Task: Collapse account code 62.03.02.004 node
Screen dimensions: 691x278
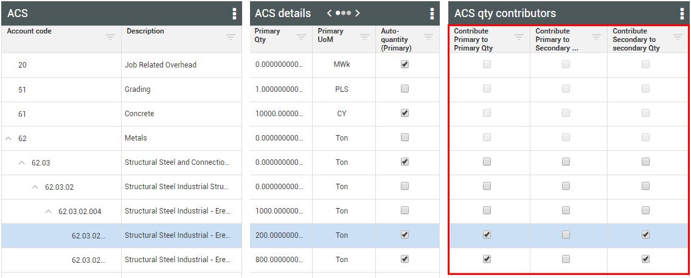Action: coord(49,211)
